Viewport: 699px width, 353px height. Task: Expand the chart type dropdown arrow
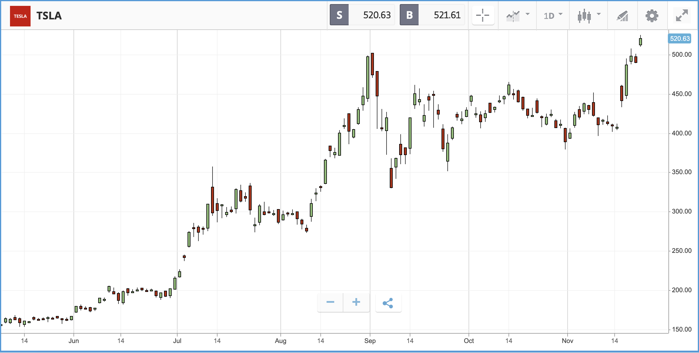pyautogui.click(x=599, y=14)
